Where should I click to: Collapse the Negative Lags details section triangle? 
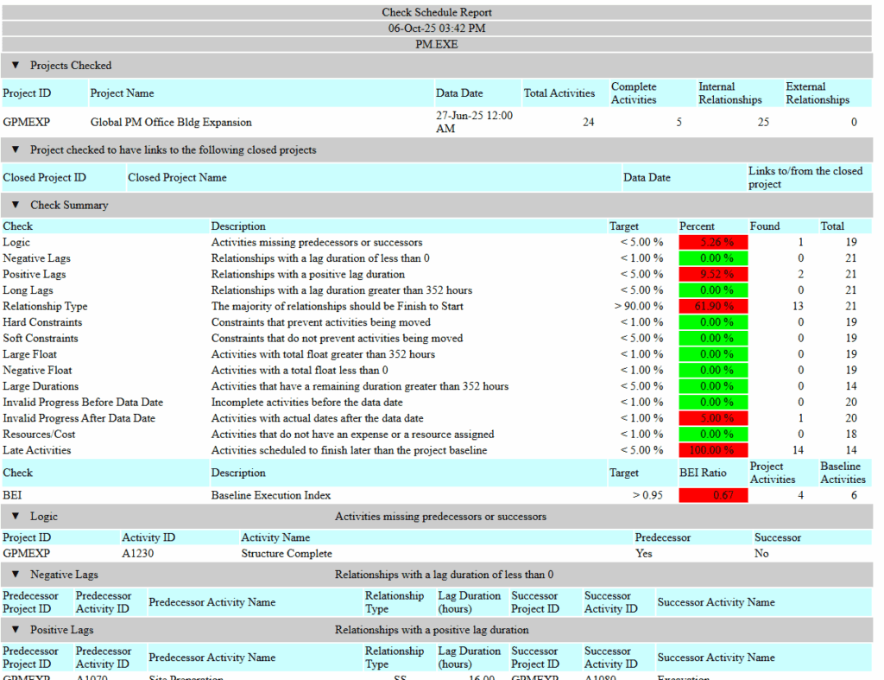pos(16,575)
